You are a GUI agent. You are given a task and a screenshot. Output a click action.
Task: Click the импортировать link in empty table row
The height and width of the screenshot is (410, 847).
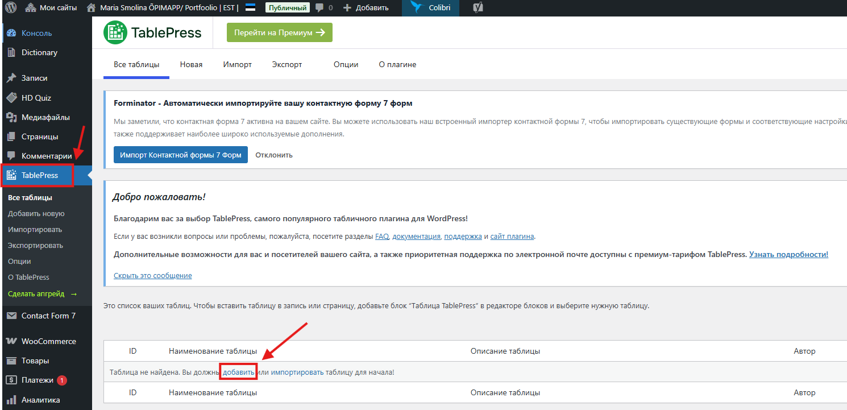[x=297, y=372]
